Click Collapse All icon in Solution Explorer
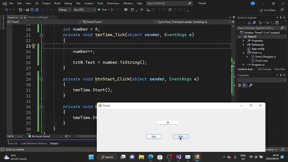The image size is (288, 162). (x=277, y=23)
